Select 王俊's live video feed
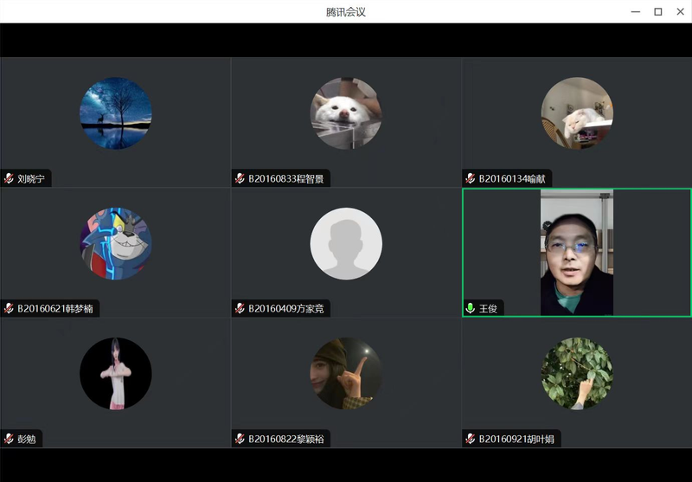The height and width of the screenshot is (482, 692). [x=576, y=252]
